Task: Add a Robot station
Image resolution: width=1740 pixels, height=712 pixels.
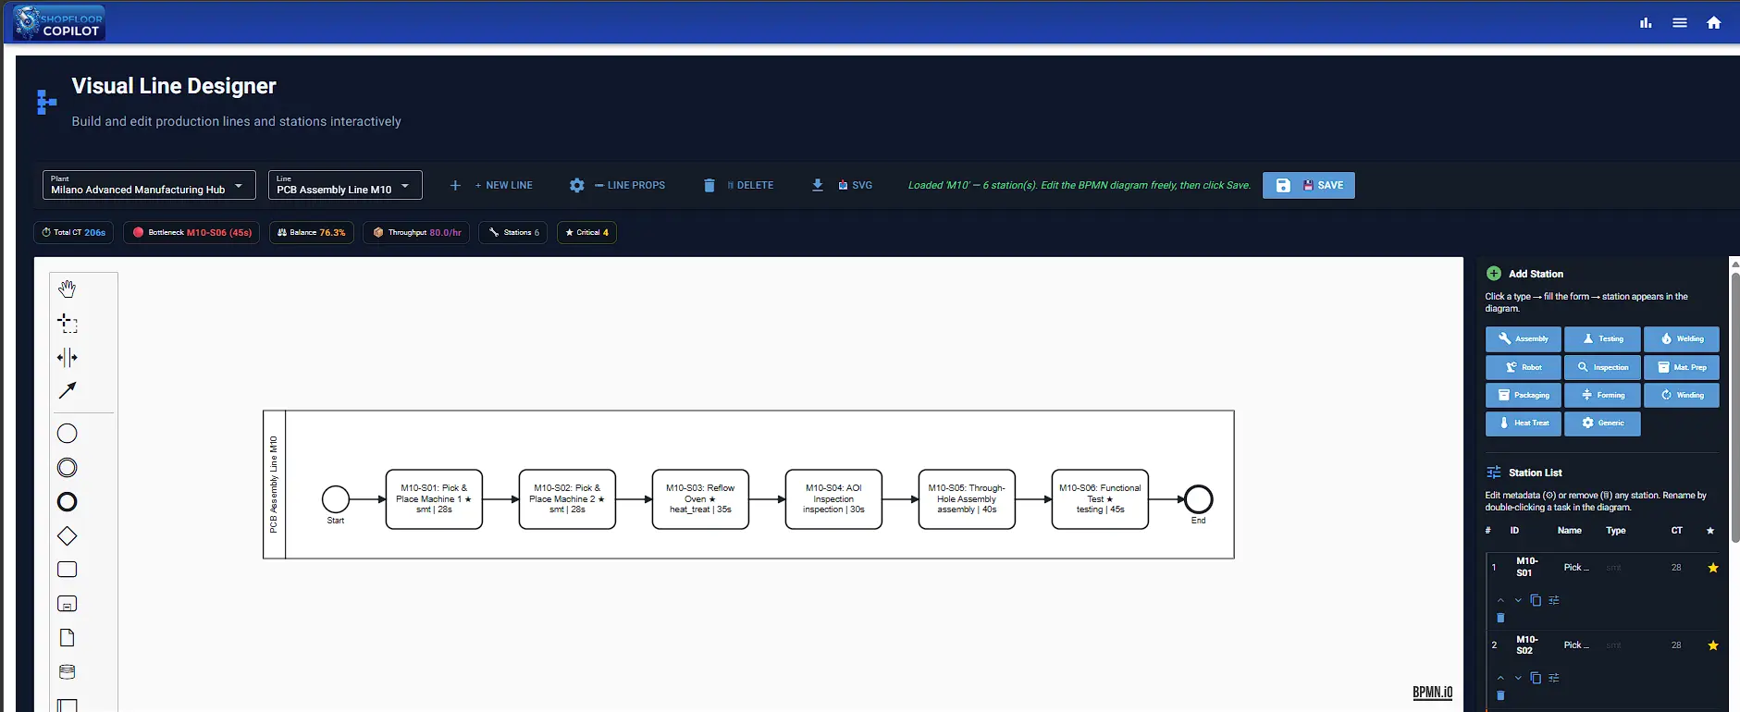Action: [1524, 368]
